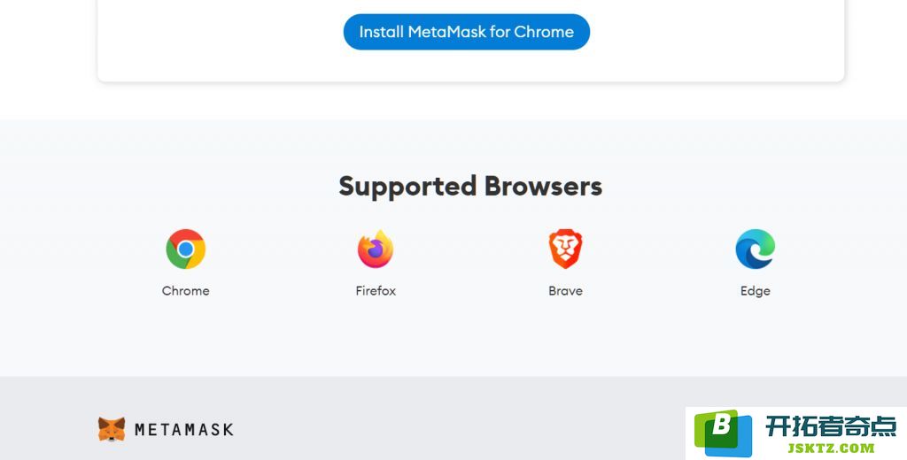Click the word MetaMask on install button
907x460 pixels.
[x=446, y=32]
